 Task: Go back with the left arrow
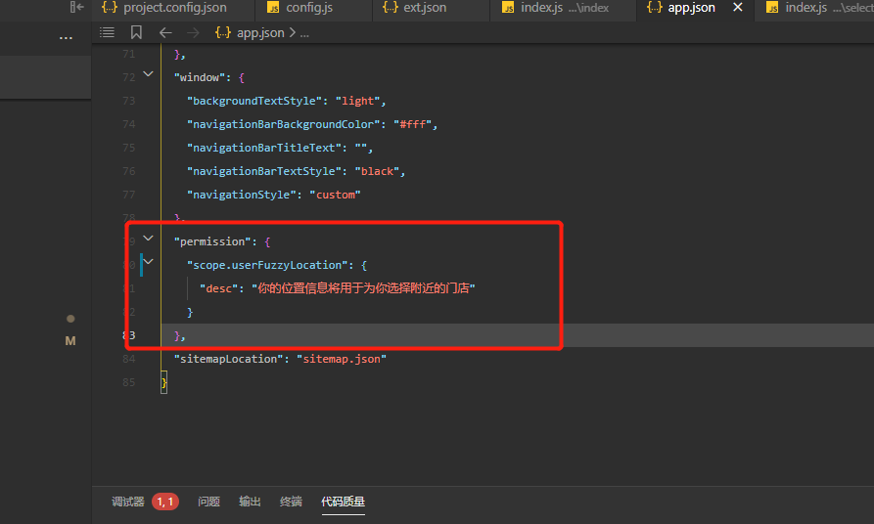coord(165,33)
